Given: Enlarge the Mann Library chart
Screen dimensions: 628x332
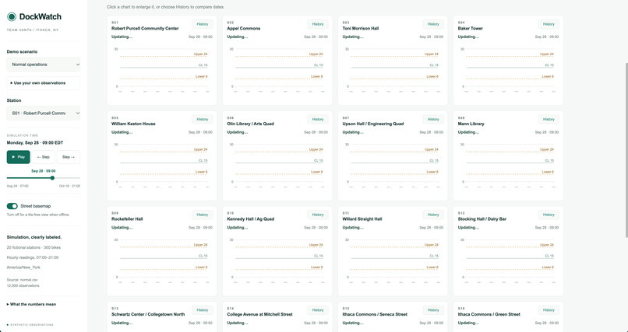Looking at the screenshot, I should click(x=508, y=165).
